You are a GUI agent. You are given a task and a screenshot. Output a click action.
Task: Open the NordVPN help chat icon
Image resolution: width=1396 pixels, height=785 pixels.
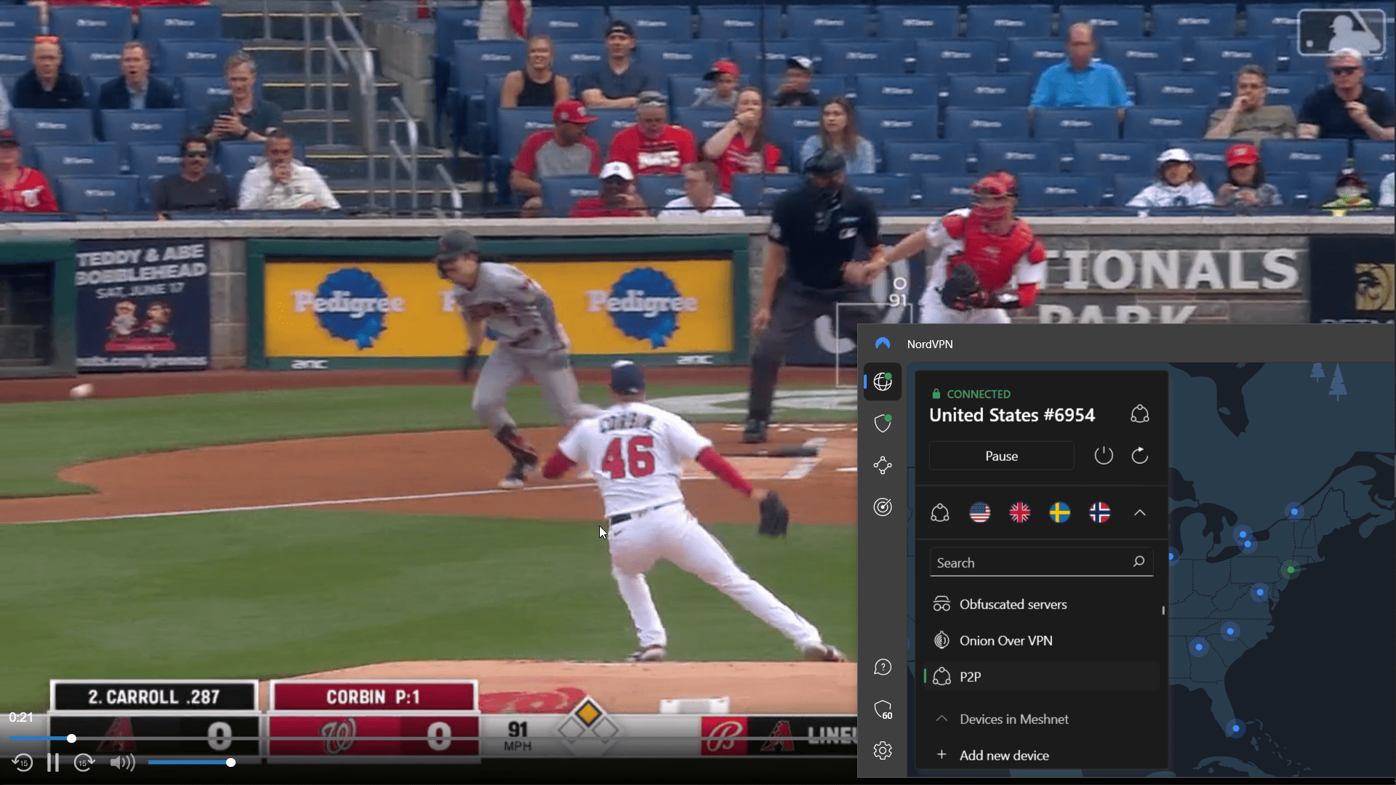click(883, 667)
